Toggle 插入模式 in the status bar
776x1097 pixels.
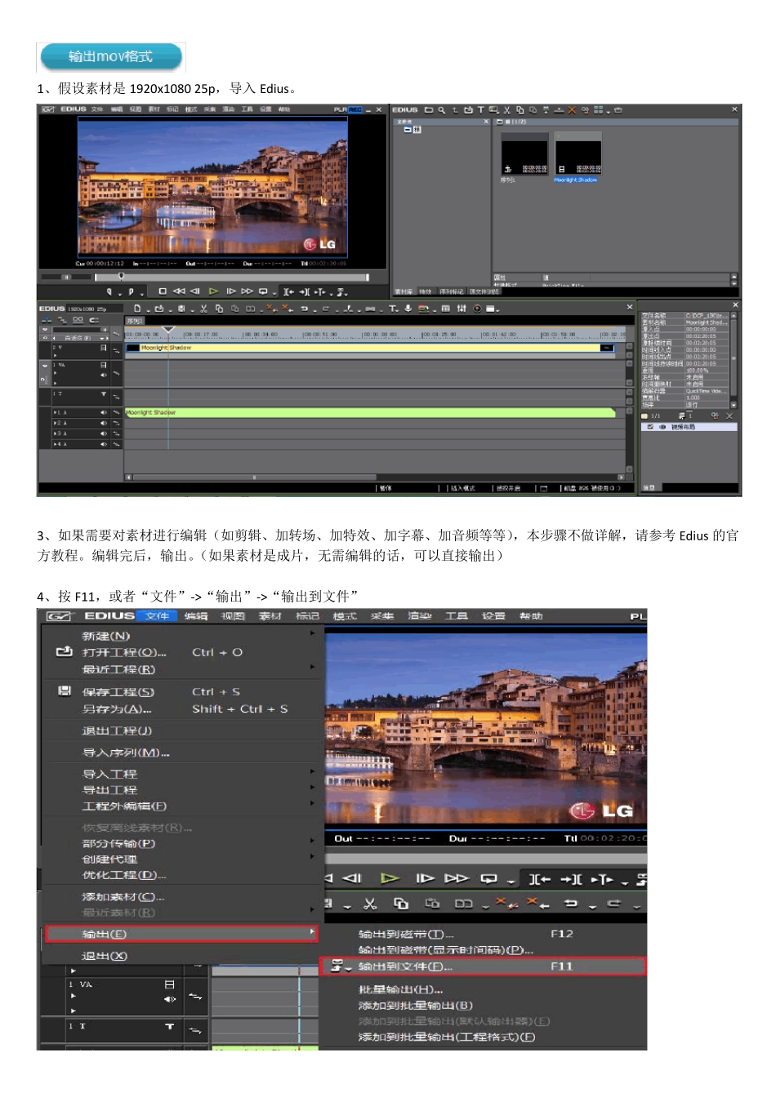point(462,488)
